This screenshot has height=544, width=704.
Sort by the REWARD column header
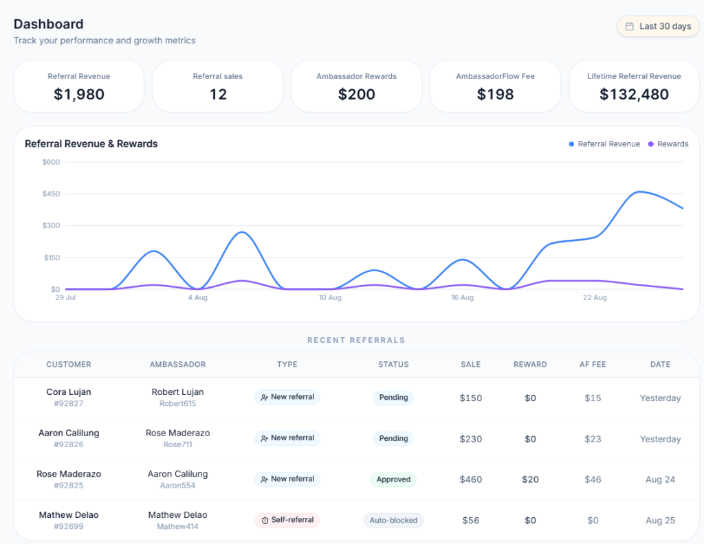(x=530, y=365)
